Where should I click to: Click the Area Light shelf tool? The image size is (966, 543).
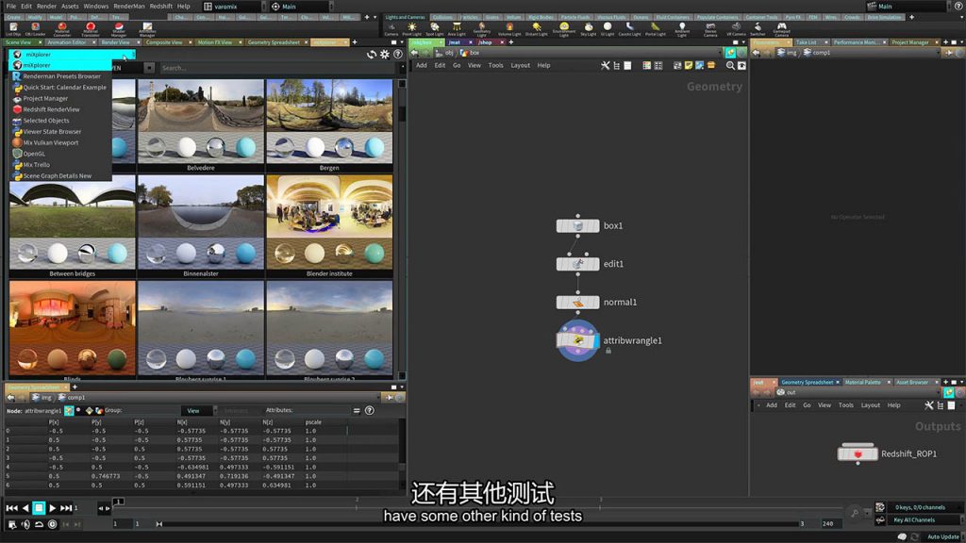pos(457,29)
